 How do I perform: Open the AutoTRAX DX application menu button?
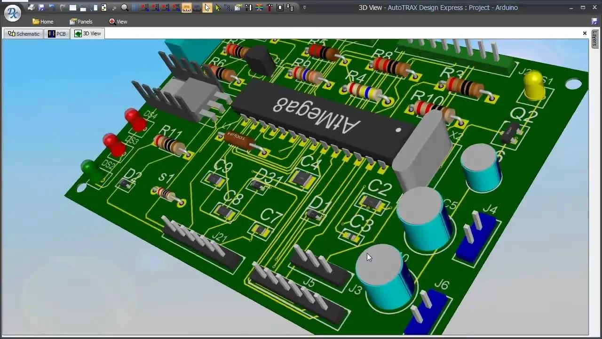[13, 13]
